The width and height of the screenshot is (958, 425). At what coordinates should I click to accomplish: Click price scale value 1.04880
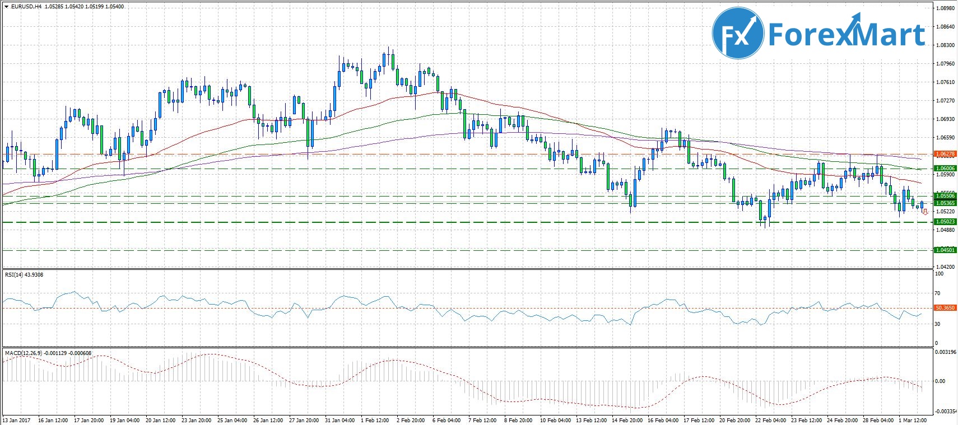[945, 230]
